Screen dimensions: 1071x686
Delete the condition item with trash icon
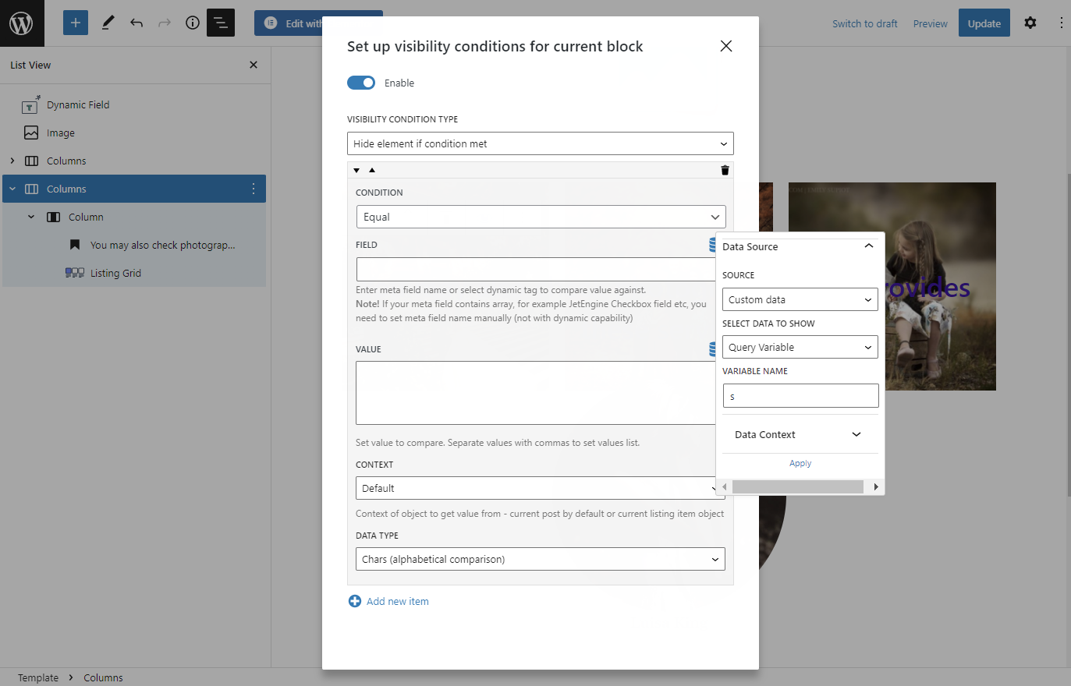[x=725, y=170]
